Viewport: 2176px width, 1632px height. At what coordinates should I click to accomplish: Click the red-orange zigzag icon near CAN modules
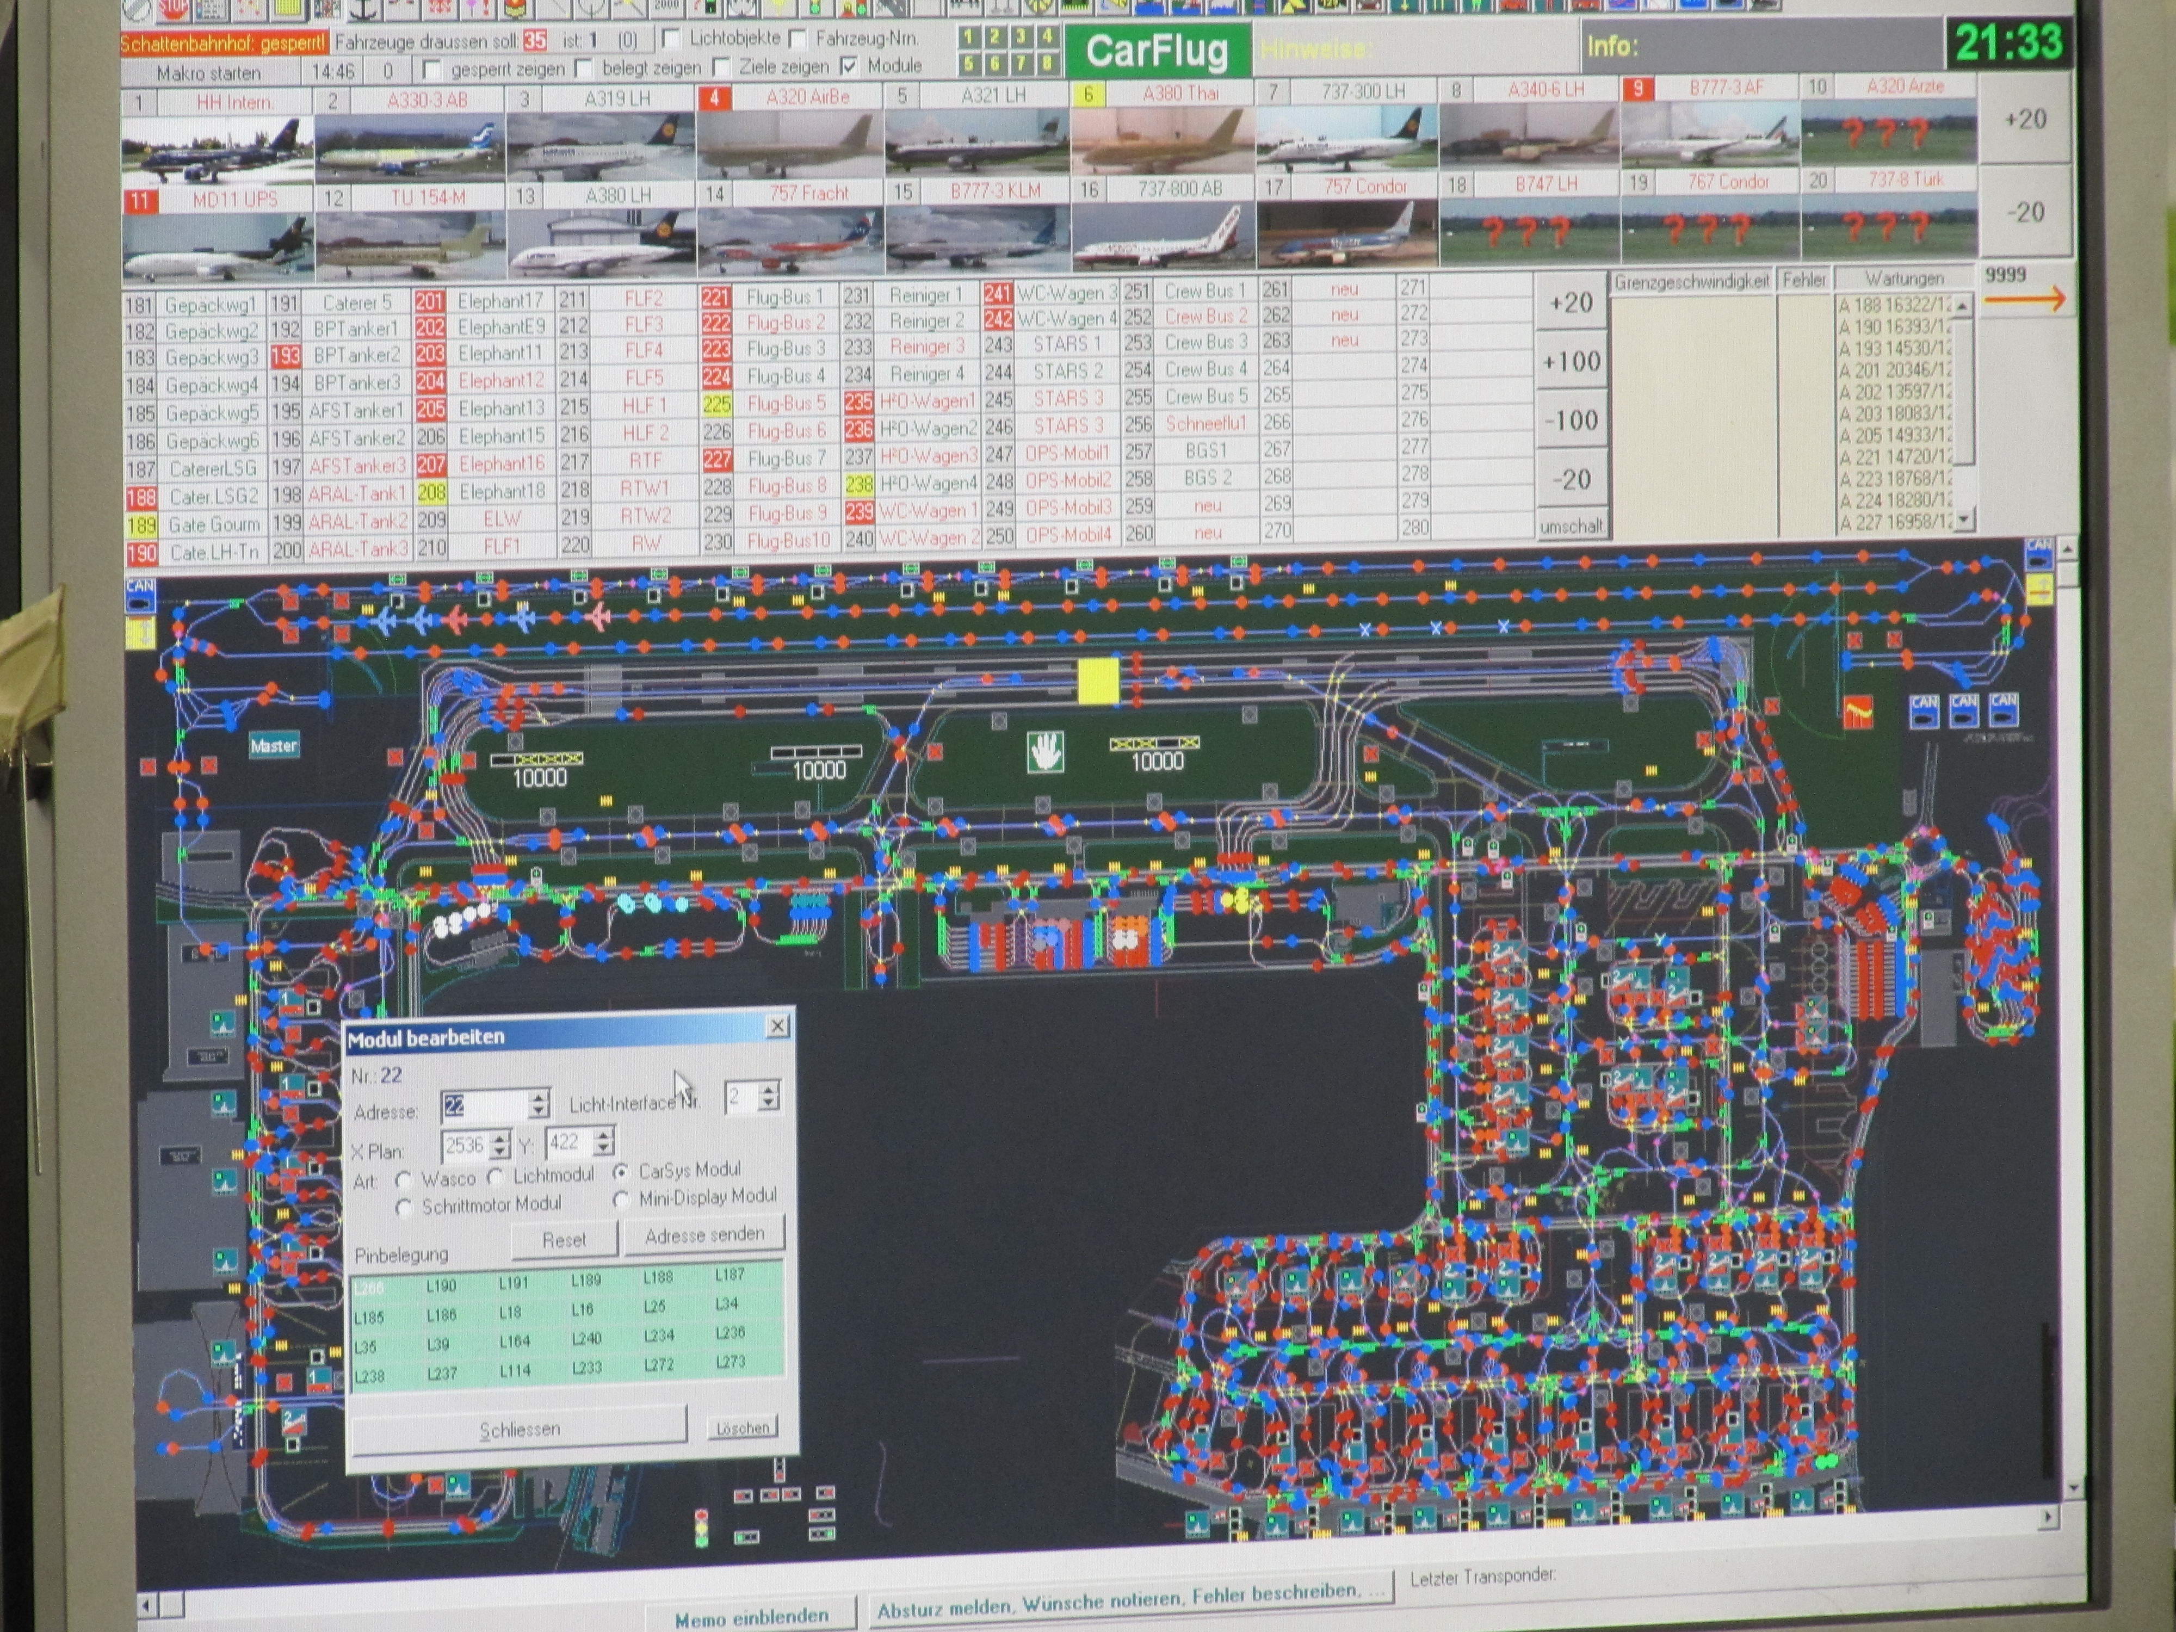tap(1857, 712)
